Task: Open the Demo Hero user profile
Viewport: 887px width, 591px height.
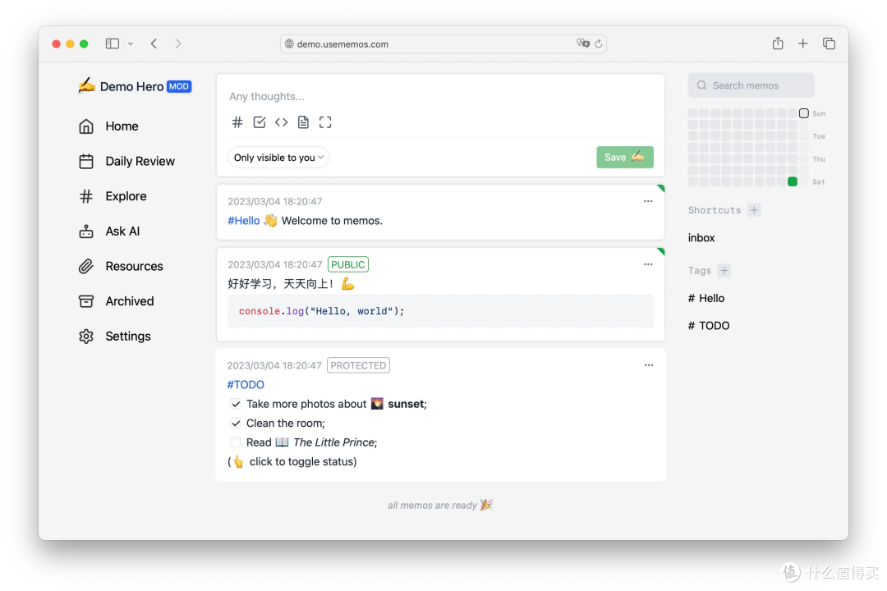Action: pos(136,86)
